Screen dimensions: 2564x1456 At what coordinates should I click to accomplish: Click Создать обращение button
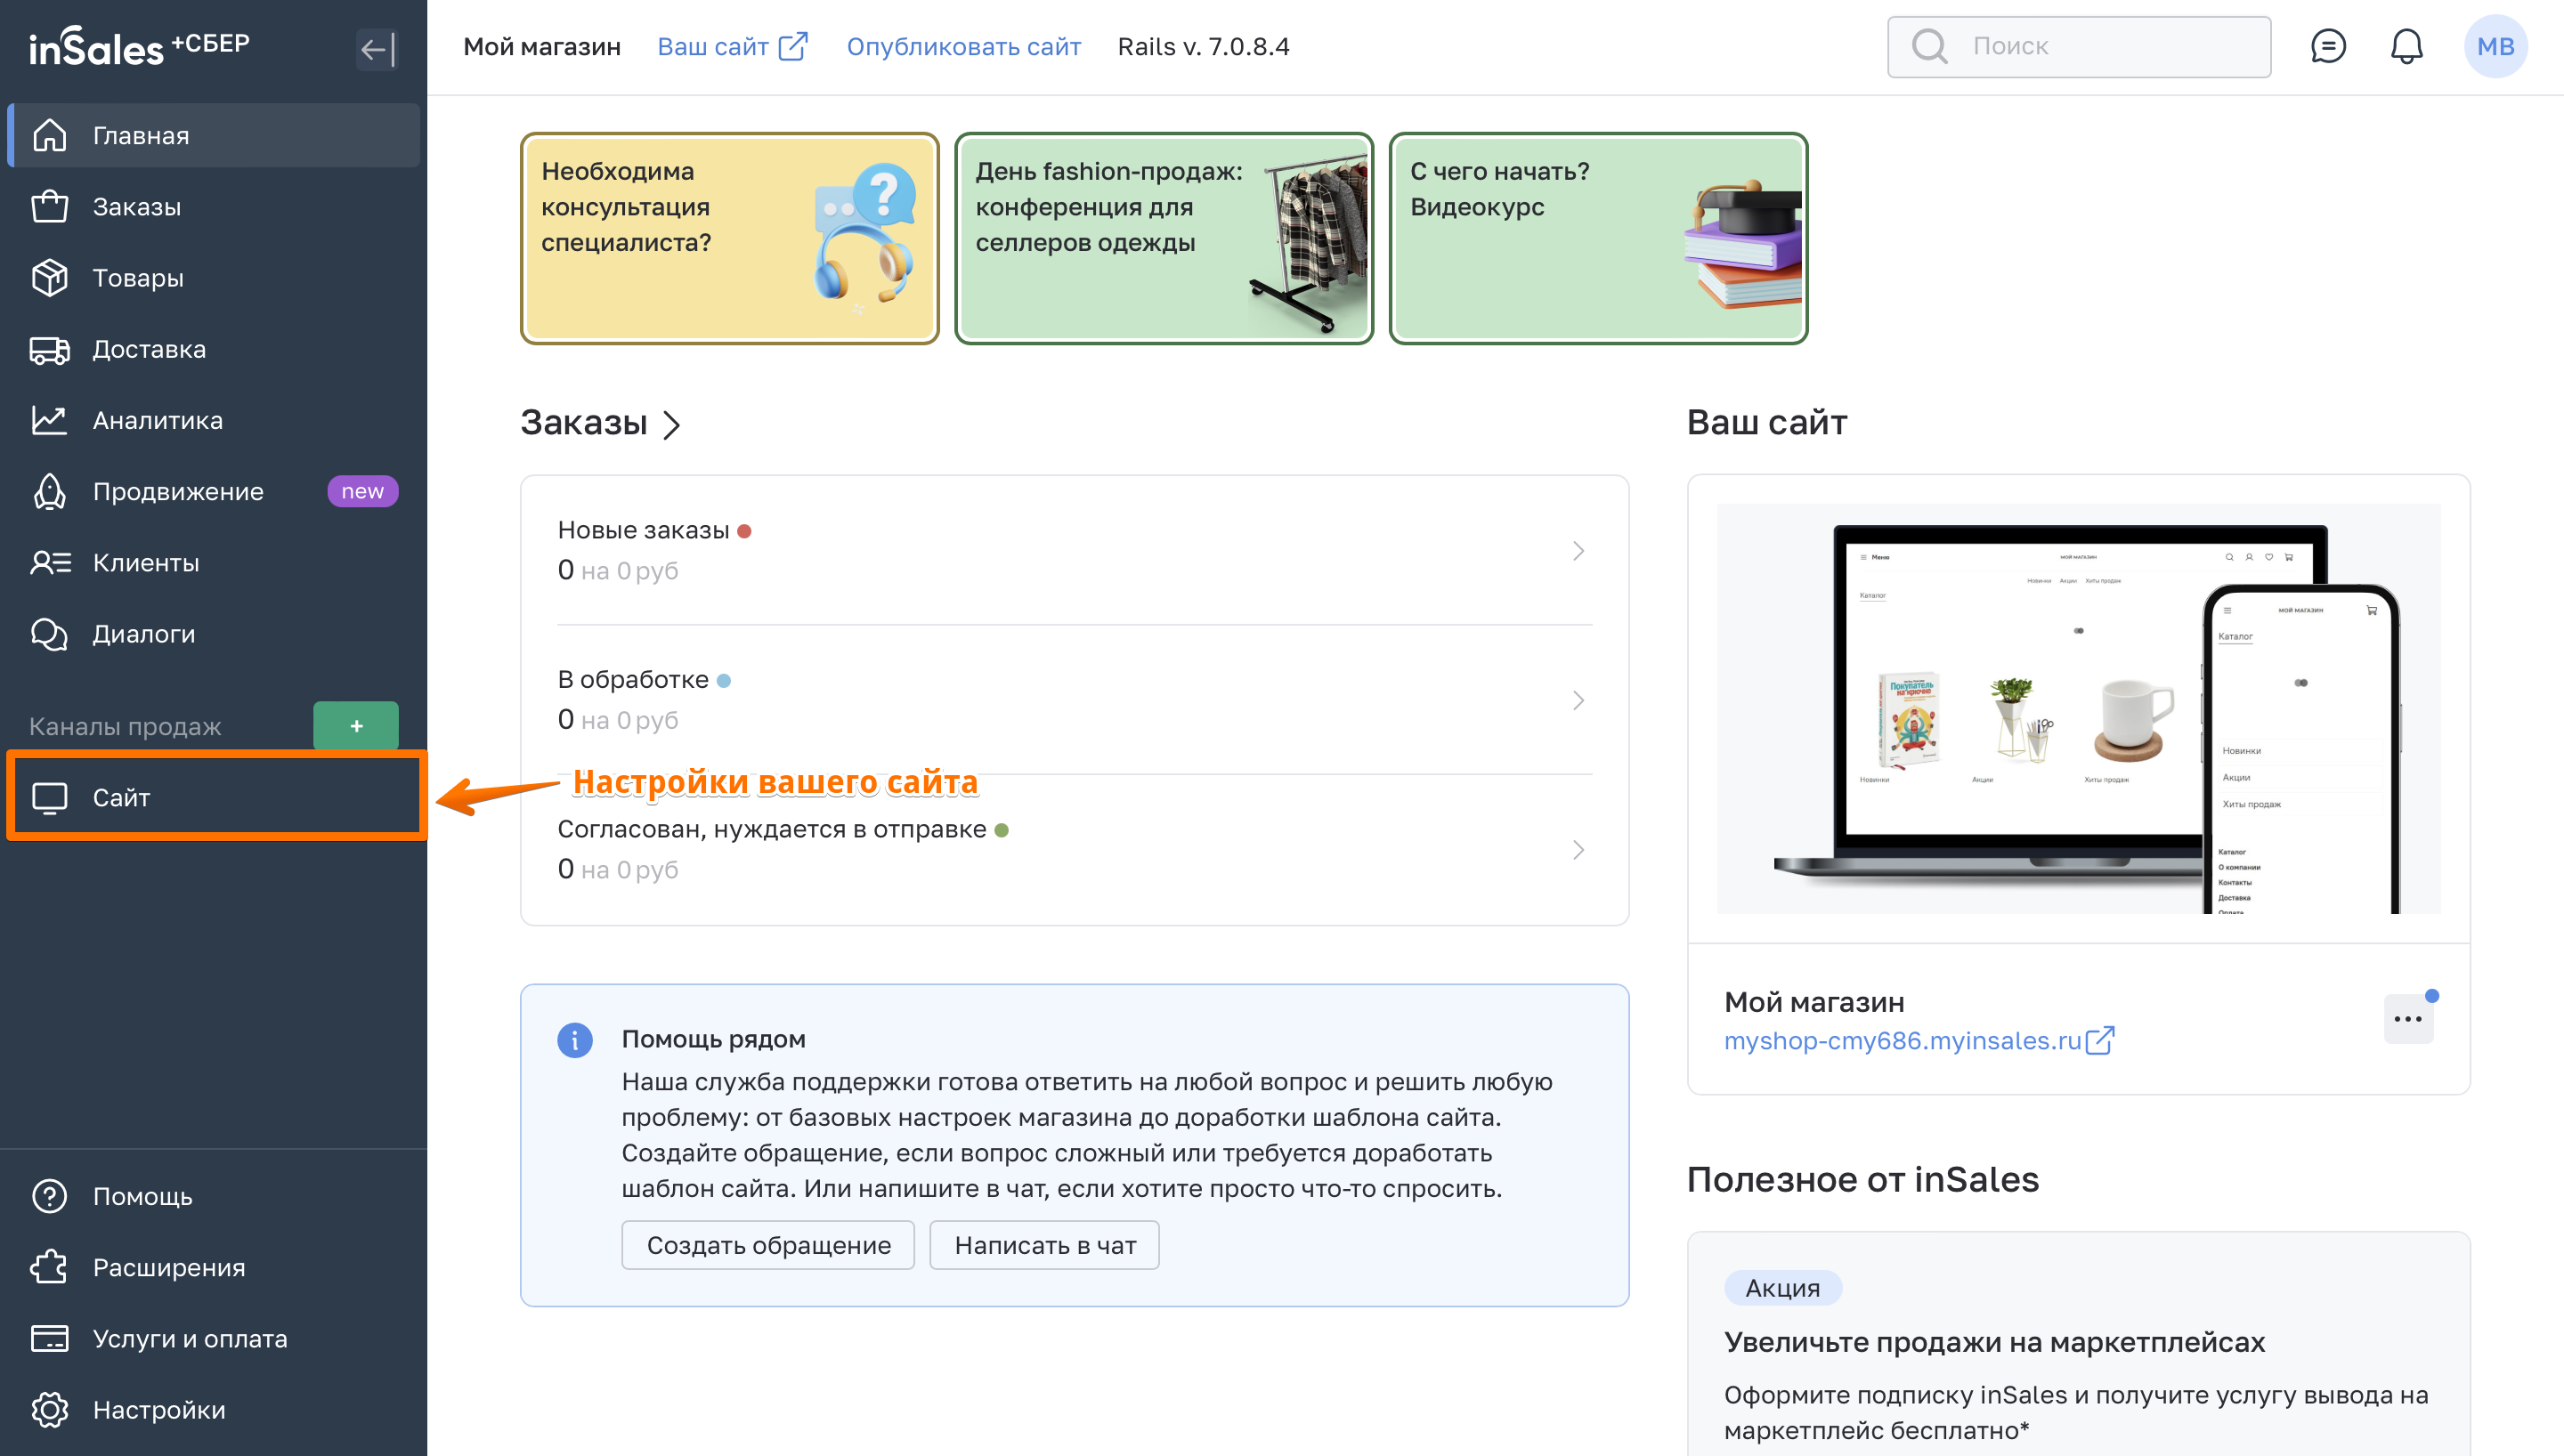coord(767,1245)
